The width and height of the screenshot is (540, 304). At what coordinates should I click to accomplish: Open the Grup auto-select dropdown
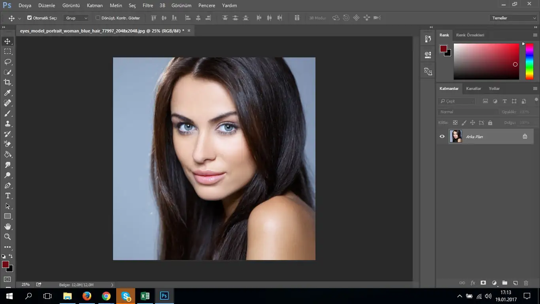(76, 18)
